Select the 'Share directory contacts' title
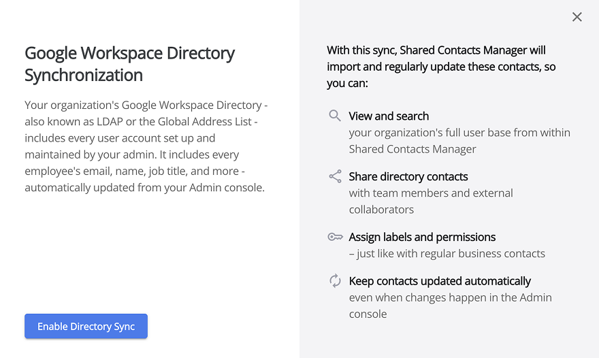Viewport: 599px width, 358px height. pyautogui.click(x=408, y=177)
